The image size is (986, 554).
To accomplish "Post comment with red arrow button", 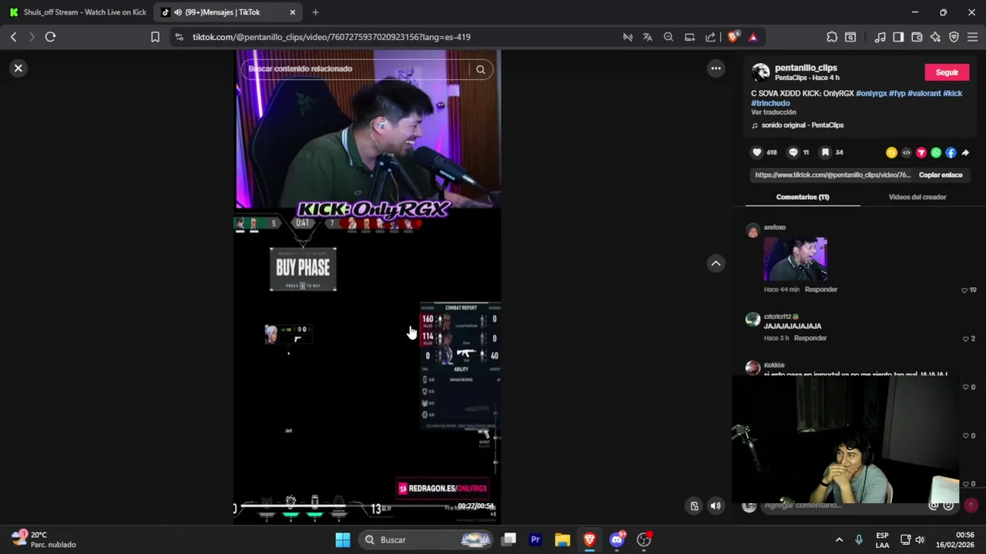I will (x=971, y=505).
